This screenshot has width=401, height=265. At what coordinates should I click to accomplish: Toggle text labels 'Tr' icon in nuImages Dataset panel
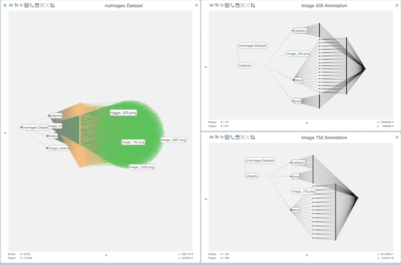tap(16, 5)
